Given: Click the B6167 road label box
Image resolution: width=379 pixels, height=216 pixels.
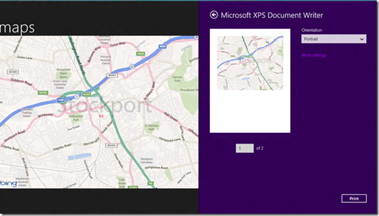Looking at the screenshot, I should [x=112, y=75].
